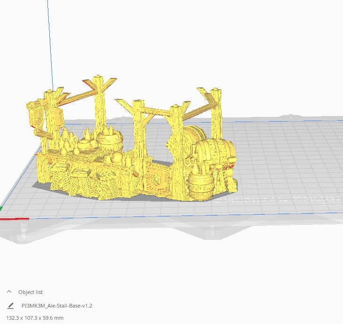Click the hanging sign on the left post
This screenshot has height=324, width=343.
(34, 116)
